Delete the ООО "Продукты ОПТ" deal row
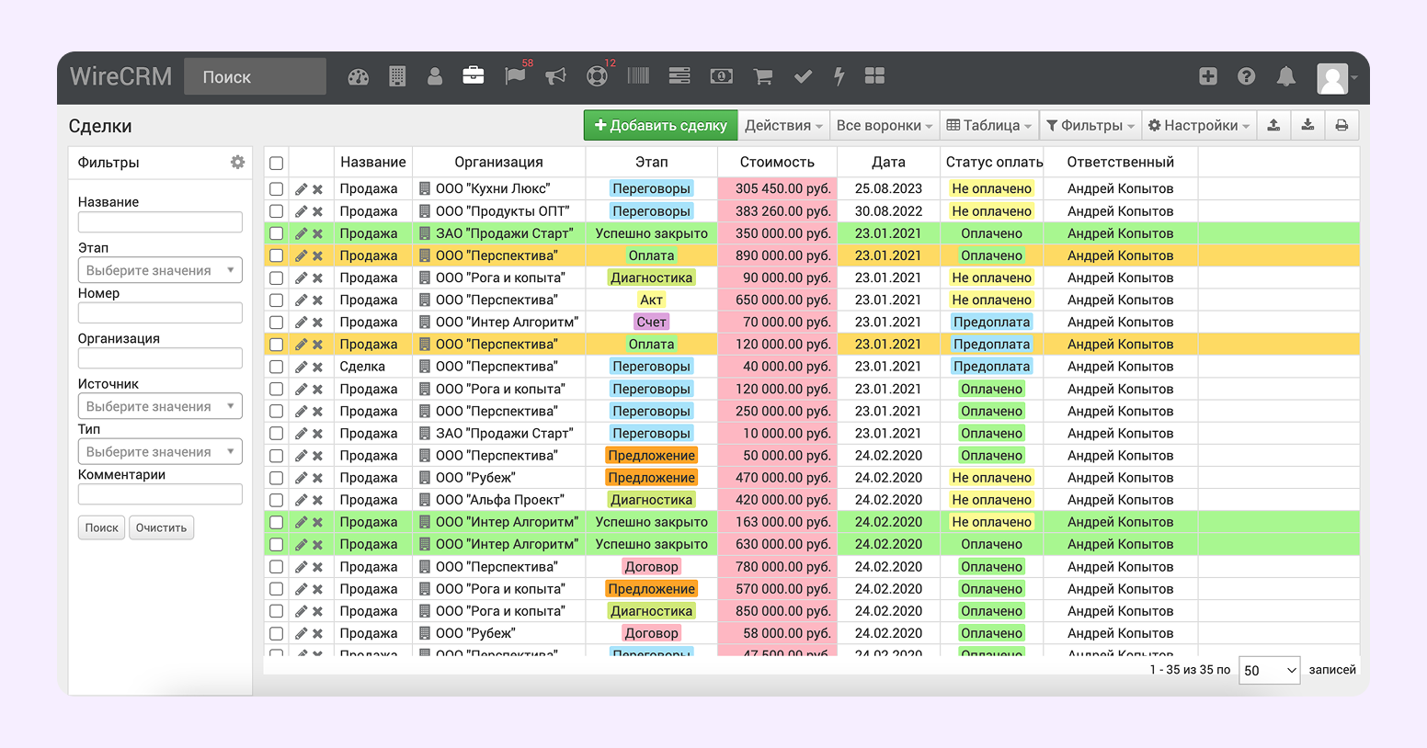Screen dimensions: 1427x748 click(317, 211)
